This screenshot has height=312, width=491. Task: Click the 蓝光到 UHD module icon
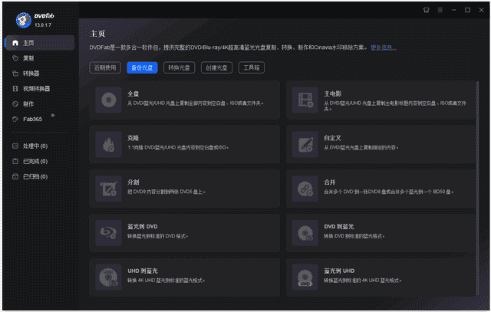(306, 274)
